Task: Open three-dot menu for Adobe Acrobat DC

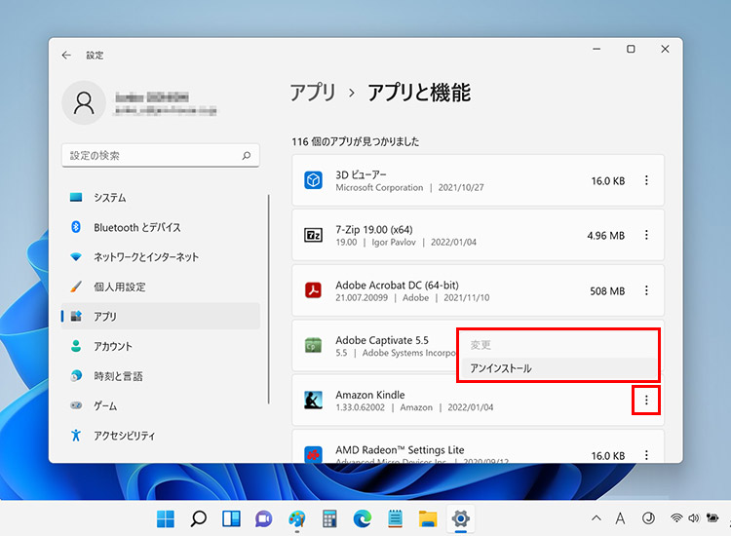Action: (646, 290)
